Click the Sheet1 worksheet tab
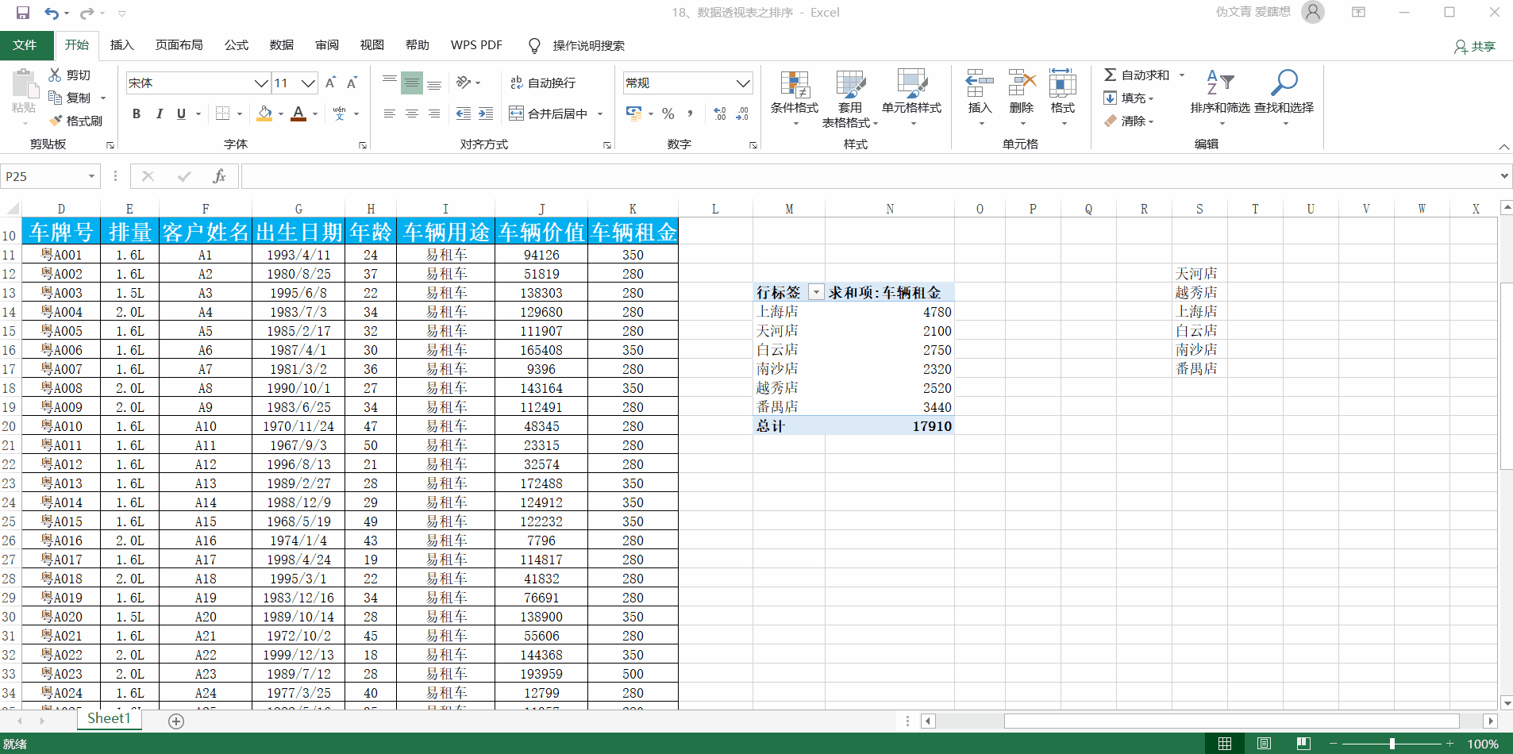 tap(109, 718)
